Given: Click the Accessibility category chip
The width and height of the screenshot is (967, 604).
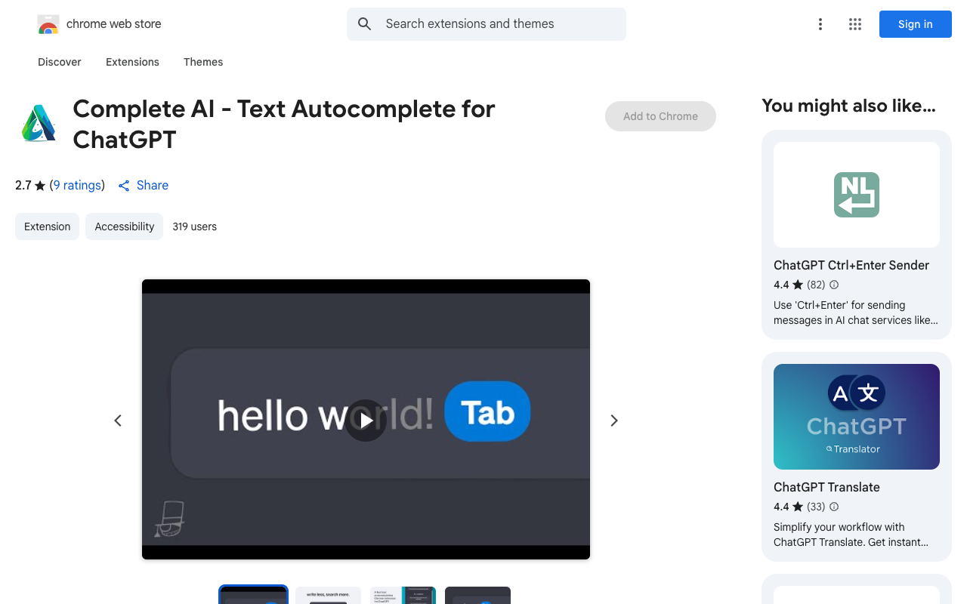Looking at the screenshot, I should tap(125, 226).
